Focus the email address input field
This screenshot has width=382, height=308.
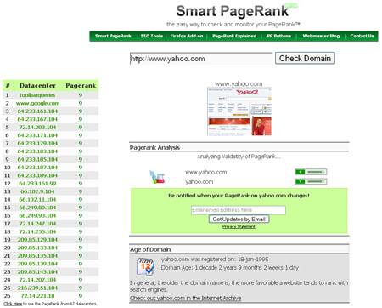[x=239, y=210]
